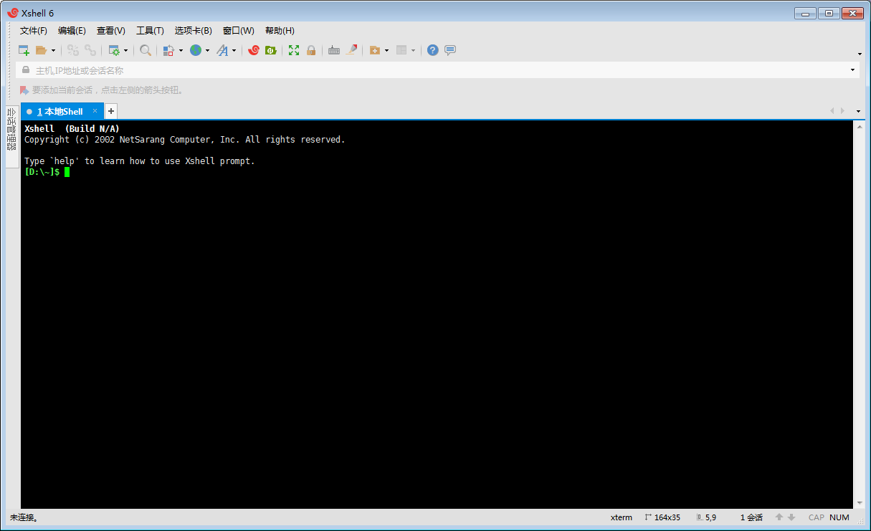The image size is (871, 531).
Task: Maximize the Xshell 6 window
Action: point(829,13)
